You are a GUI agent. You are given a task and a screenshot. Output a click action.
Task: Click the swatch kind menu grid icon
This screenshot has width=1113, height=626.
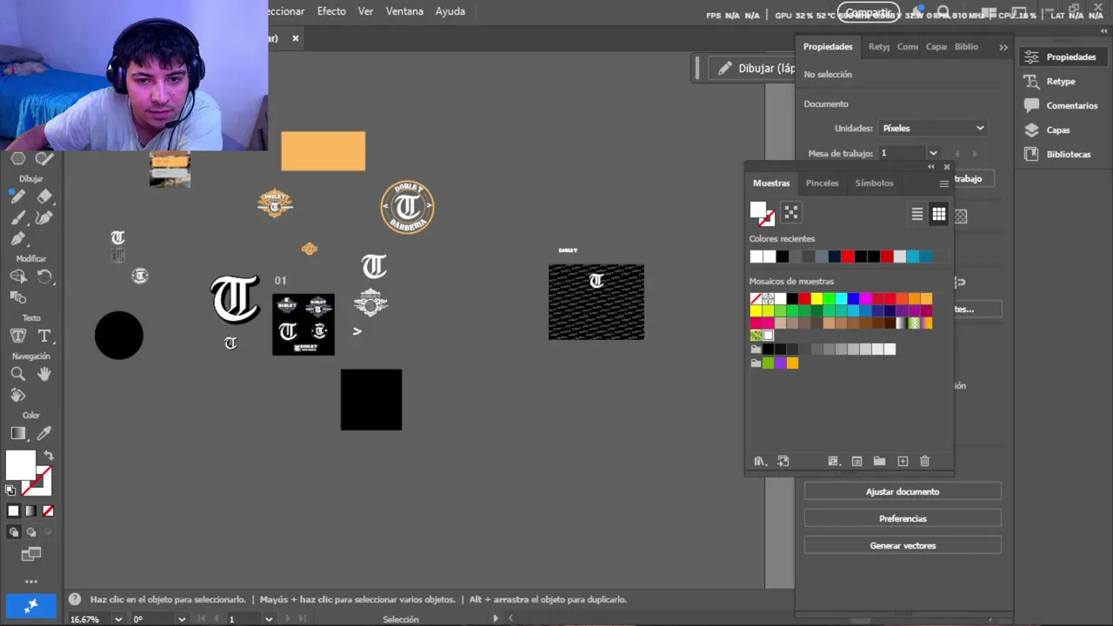point(832,462)
